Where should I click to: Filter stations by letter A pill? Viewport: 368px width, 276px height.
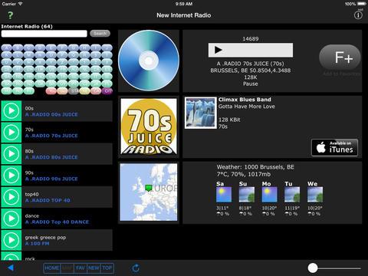(x=7, y=48)
